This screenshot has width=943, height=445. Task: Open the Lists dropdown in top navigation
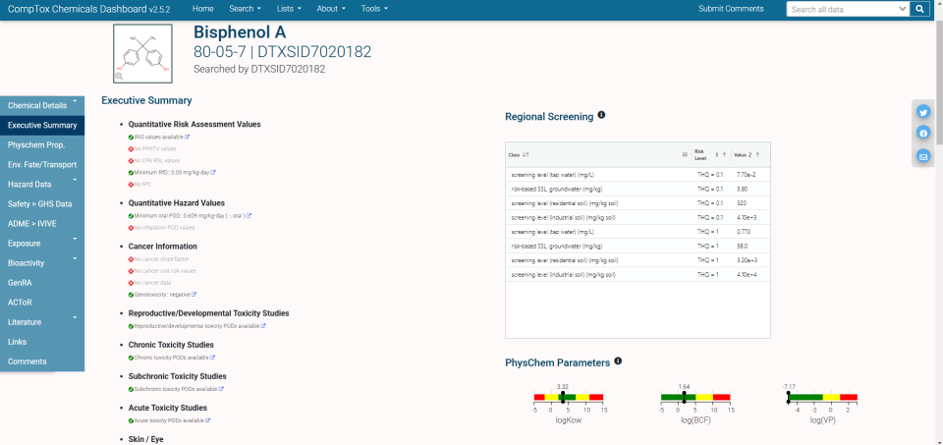[290, 9]
